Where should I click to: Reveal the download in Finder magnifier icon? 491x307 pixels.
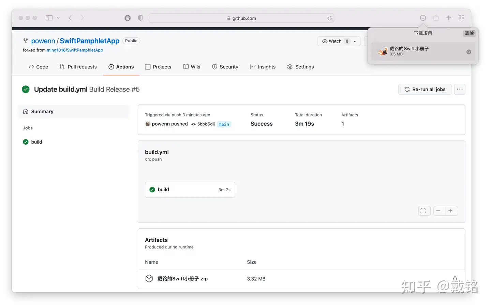[469, 52]
